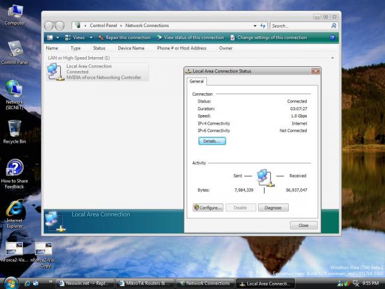Viewport: 385px width, 289px height.
Task: Open How to Share Feedback shortcut
Action: [14, 174]
